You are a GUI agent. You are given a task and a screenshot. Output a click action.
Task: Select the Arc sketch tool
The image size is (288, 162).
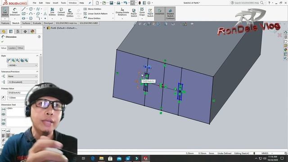click(x=31, y=13)
